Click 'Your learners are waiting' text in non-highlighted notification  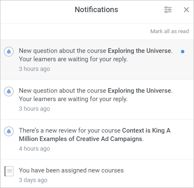[x=73, y=99]
